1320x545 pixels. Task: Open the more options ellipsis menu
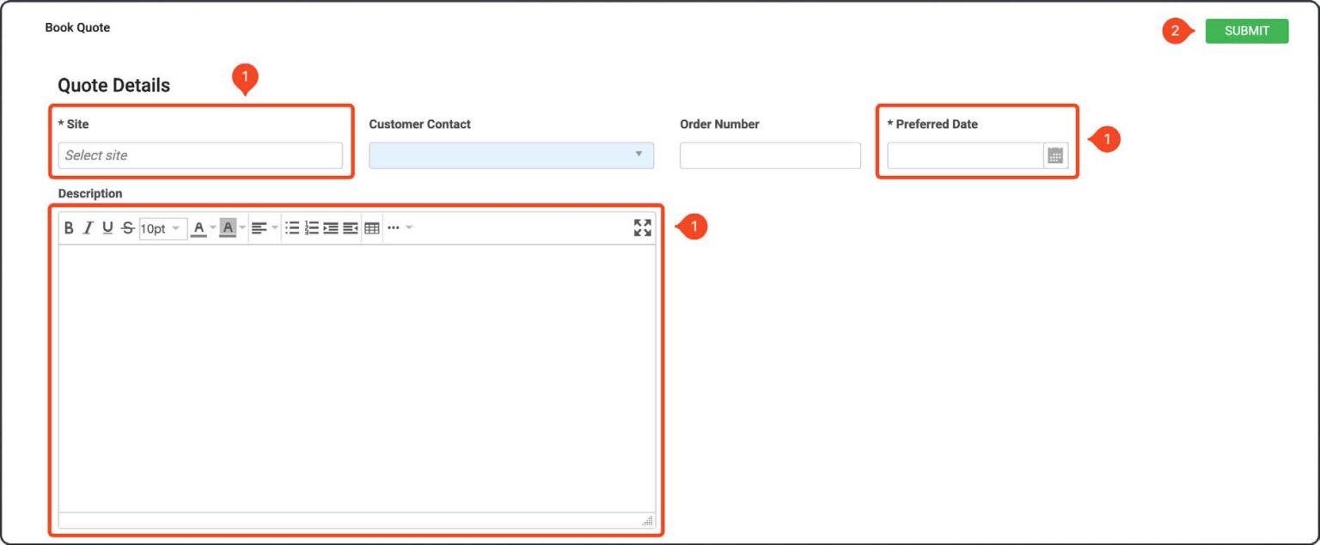[x=394, y=228]
